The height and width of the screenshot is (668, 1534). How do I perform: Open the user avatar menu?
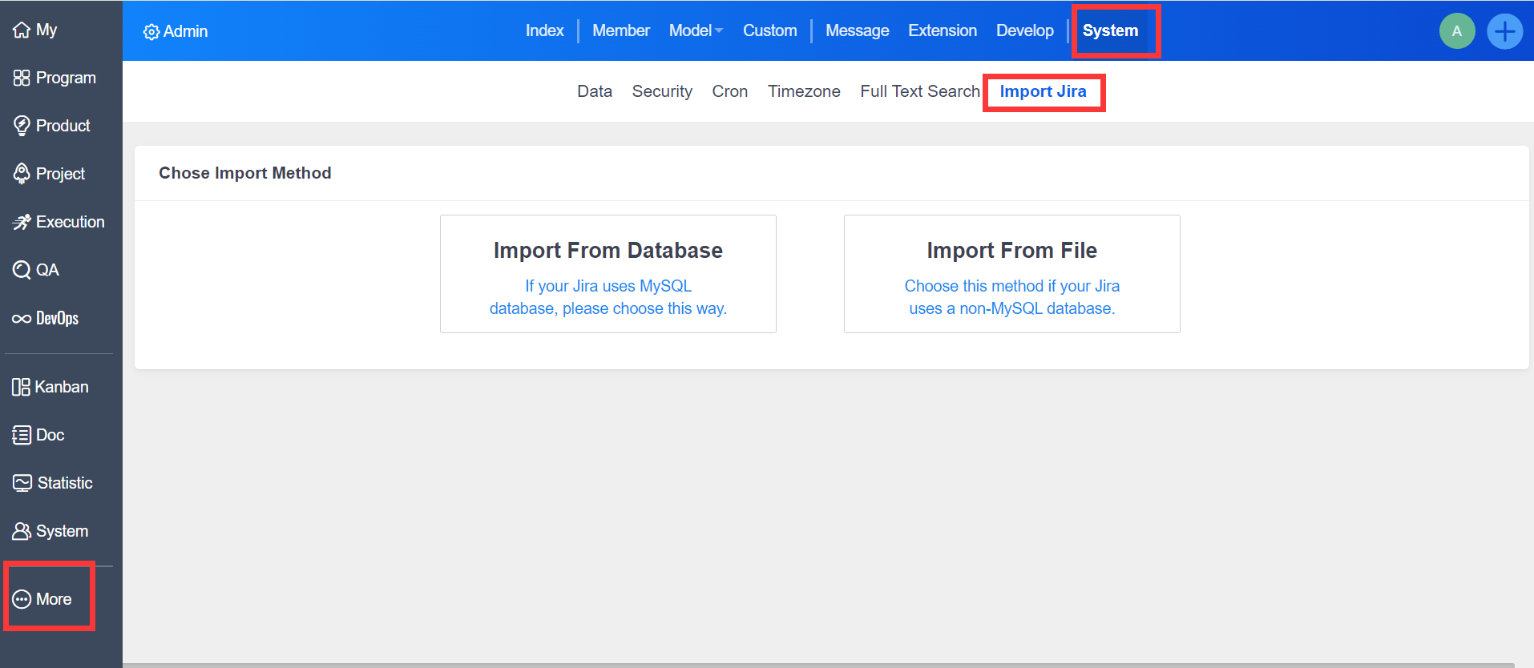pyautogui.click(x=1456, y=31)
